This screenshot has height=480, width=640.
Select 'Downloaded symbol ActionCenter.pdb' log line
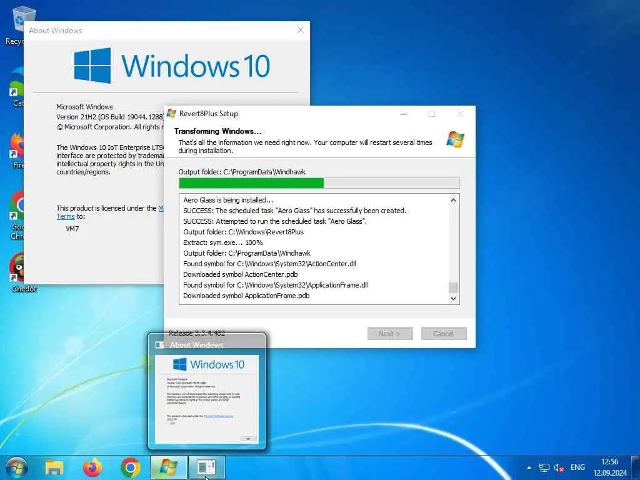(241, 274)
